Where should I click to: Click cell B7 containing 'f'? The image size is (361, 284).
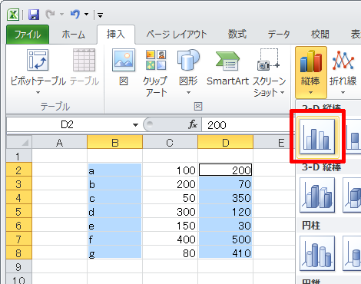point(114,239)
